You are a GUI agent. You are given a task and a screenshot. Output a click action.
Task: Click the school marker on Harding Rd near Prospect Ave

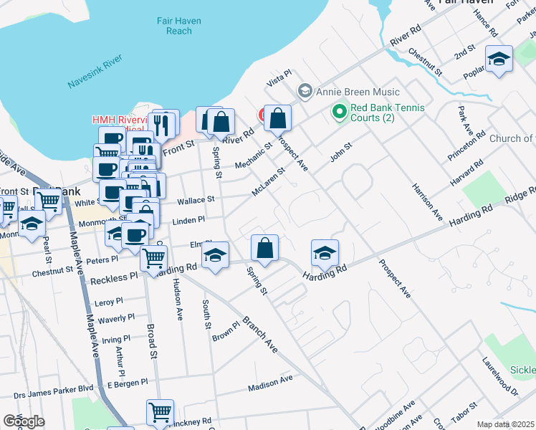click(x=325, y=253)
